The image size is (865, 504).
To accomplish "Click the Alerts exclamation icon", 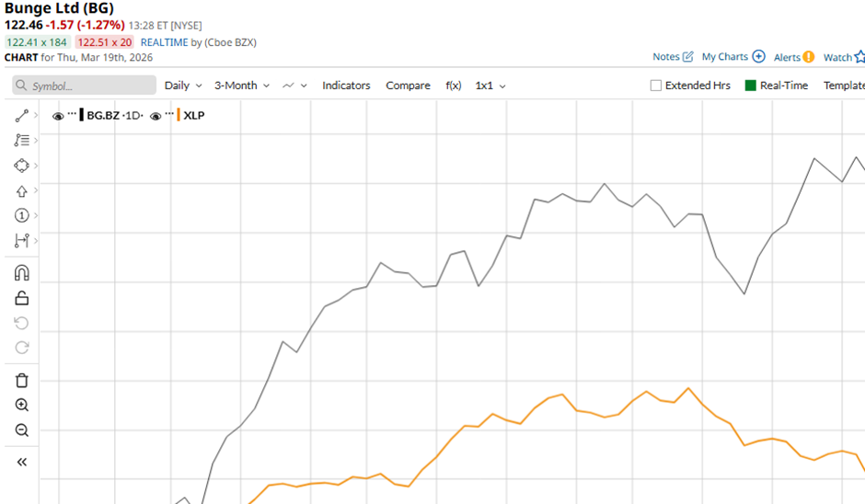I will [808, 57].
